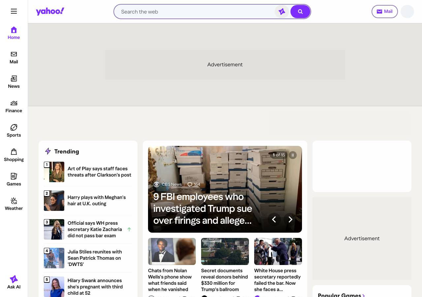Click the Mail button in the header
This screenshot has width=422, height=297.
point(384,12)
